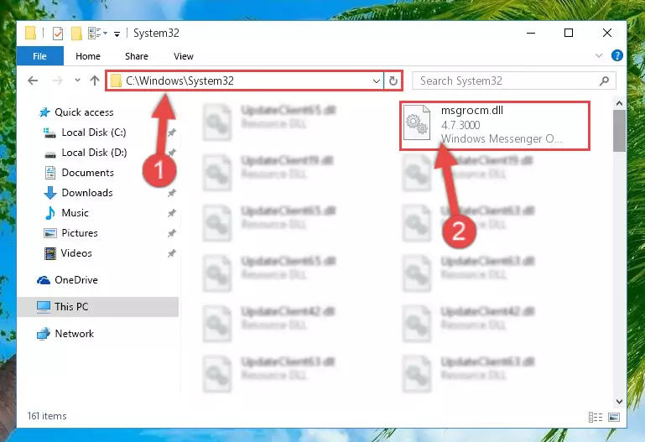
Task: Click the folder icon in the title bar
Action: click(x=30, y=34)
